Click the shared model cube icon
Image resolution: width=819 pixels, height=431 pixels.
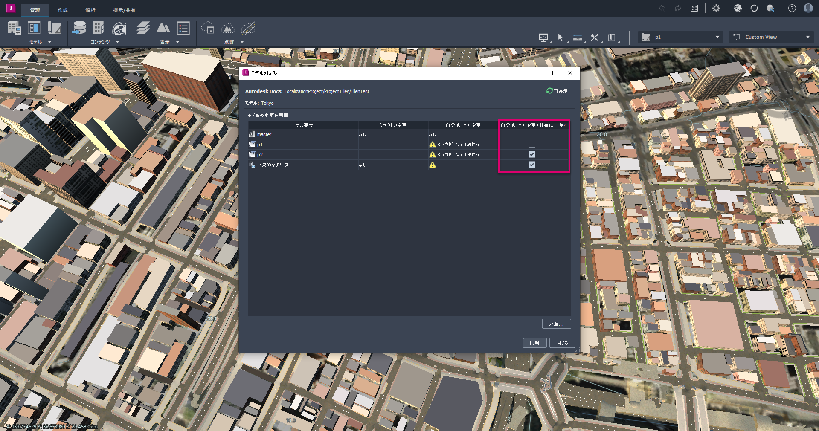click(770, 8)
